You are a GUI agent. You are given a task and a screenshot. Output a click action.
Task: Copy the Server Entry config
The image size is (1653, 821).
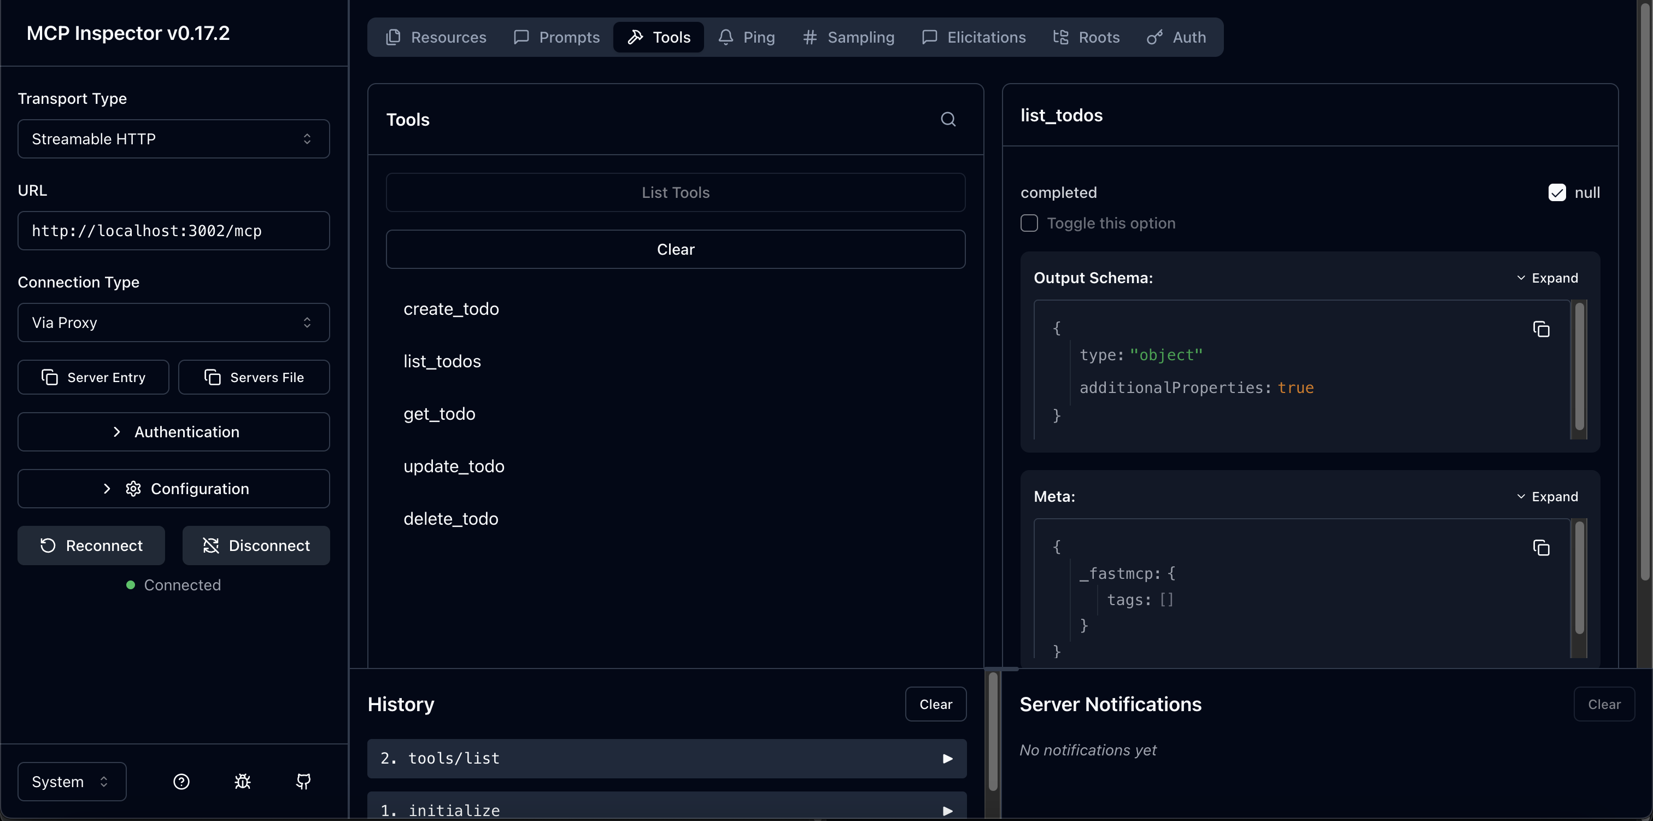pos(93,378)
